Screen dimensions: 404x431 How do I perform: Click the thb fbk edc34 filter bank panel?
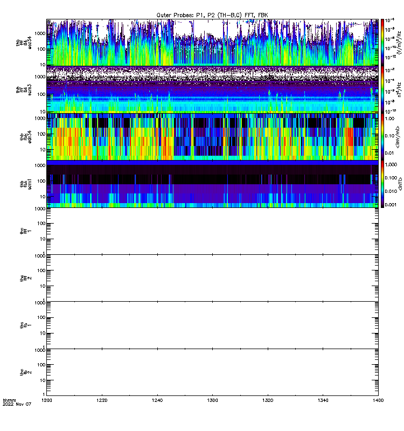pos(212,137)
